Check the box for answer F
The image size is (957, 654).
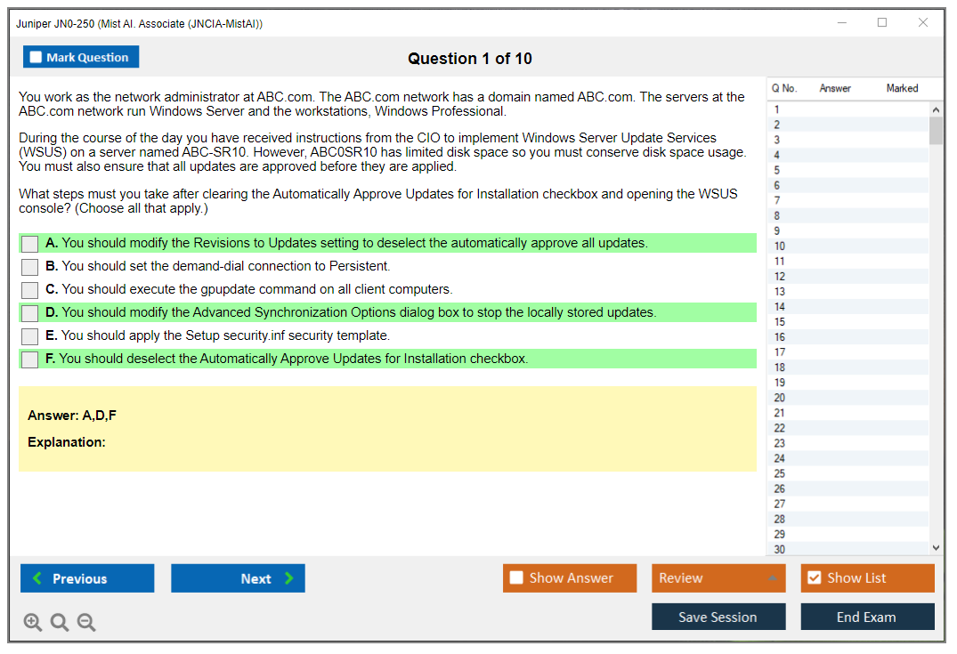[30, 359]
